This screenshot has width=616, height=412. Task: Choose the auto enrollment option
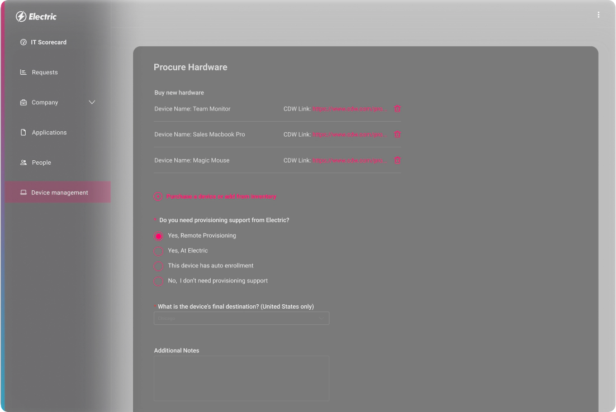[x=158, y=266]
